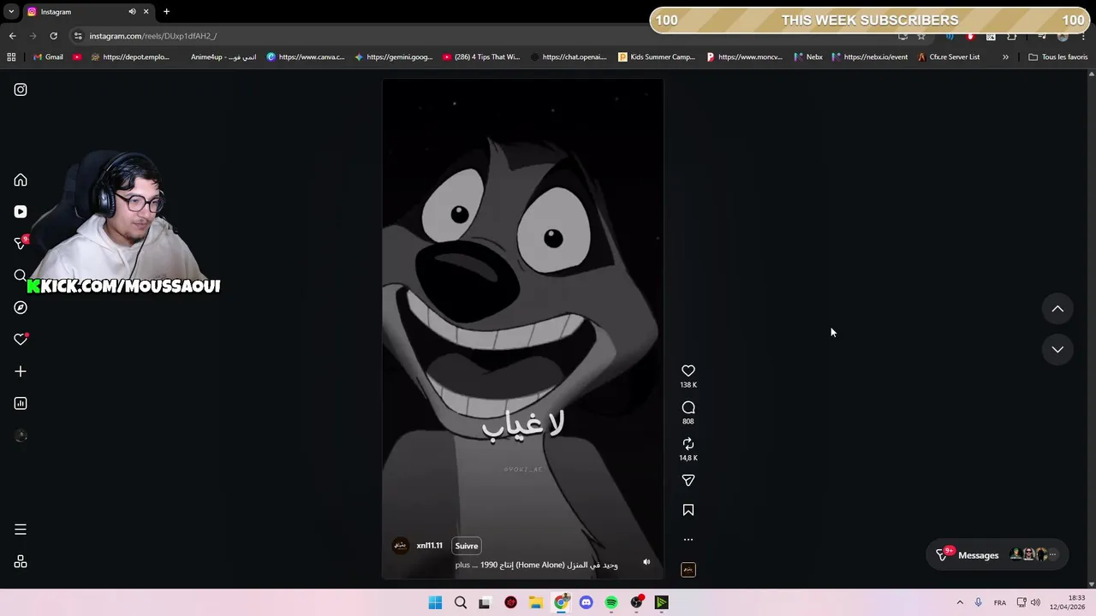Open the '(286) 4 Tips That Wi...' bookmark
The height and width of the screenshot is (616, 1096).
(x=481, y=57)
